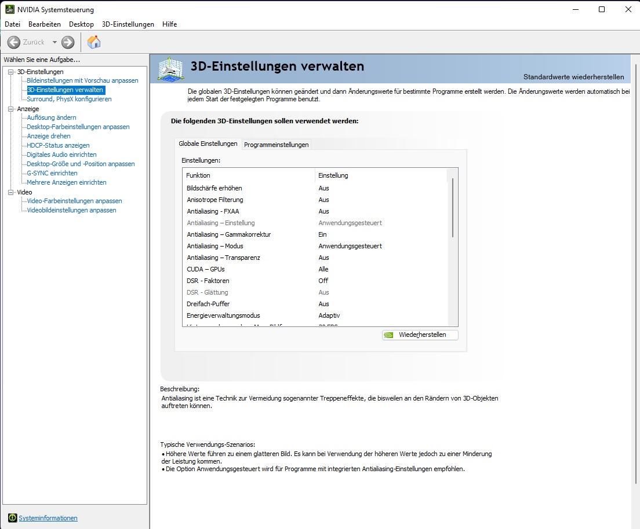Select the Anisotrope Filterung setting row
Viewport: 640px width, 529px height.
pyautogui.click(x=315, y=200)
